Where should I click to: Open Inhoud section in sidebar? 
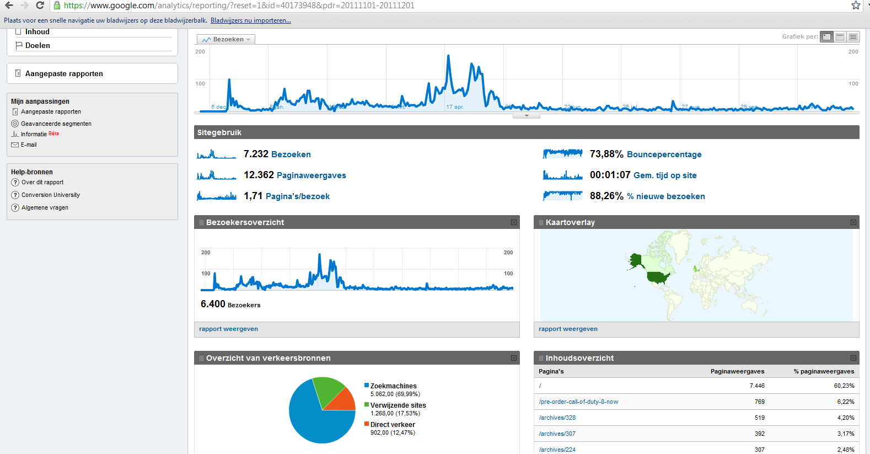(37, 32)
